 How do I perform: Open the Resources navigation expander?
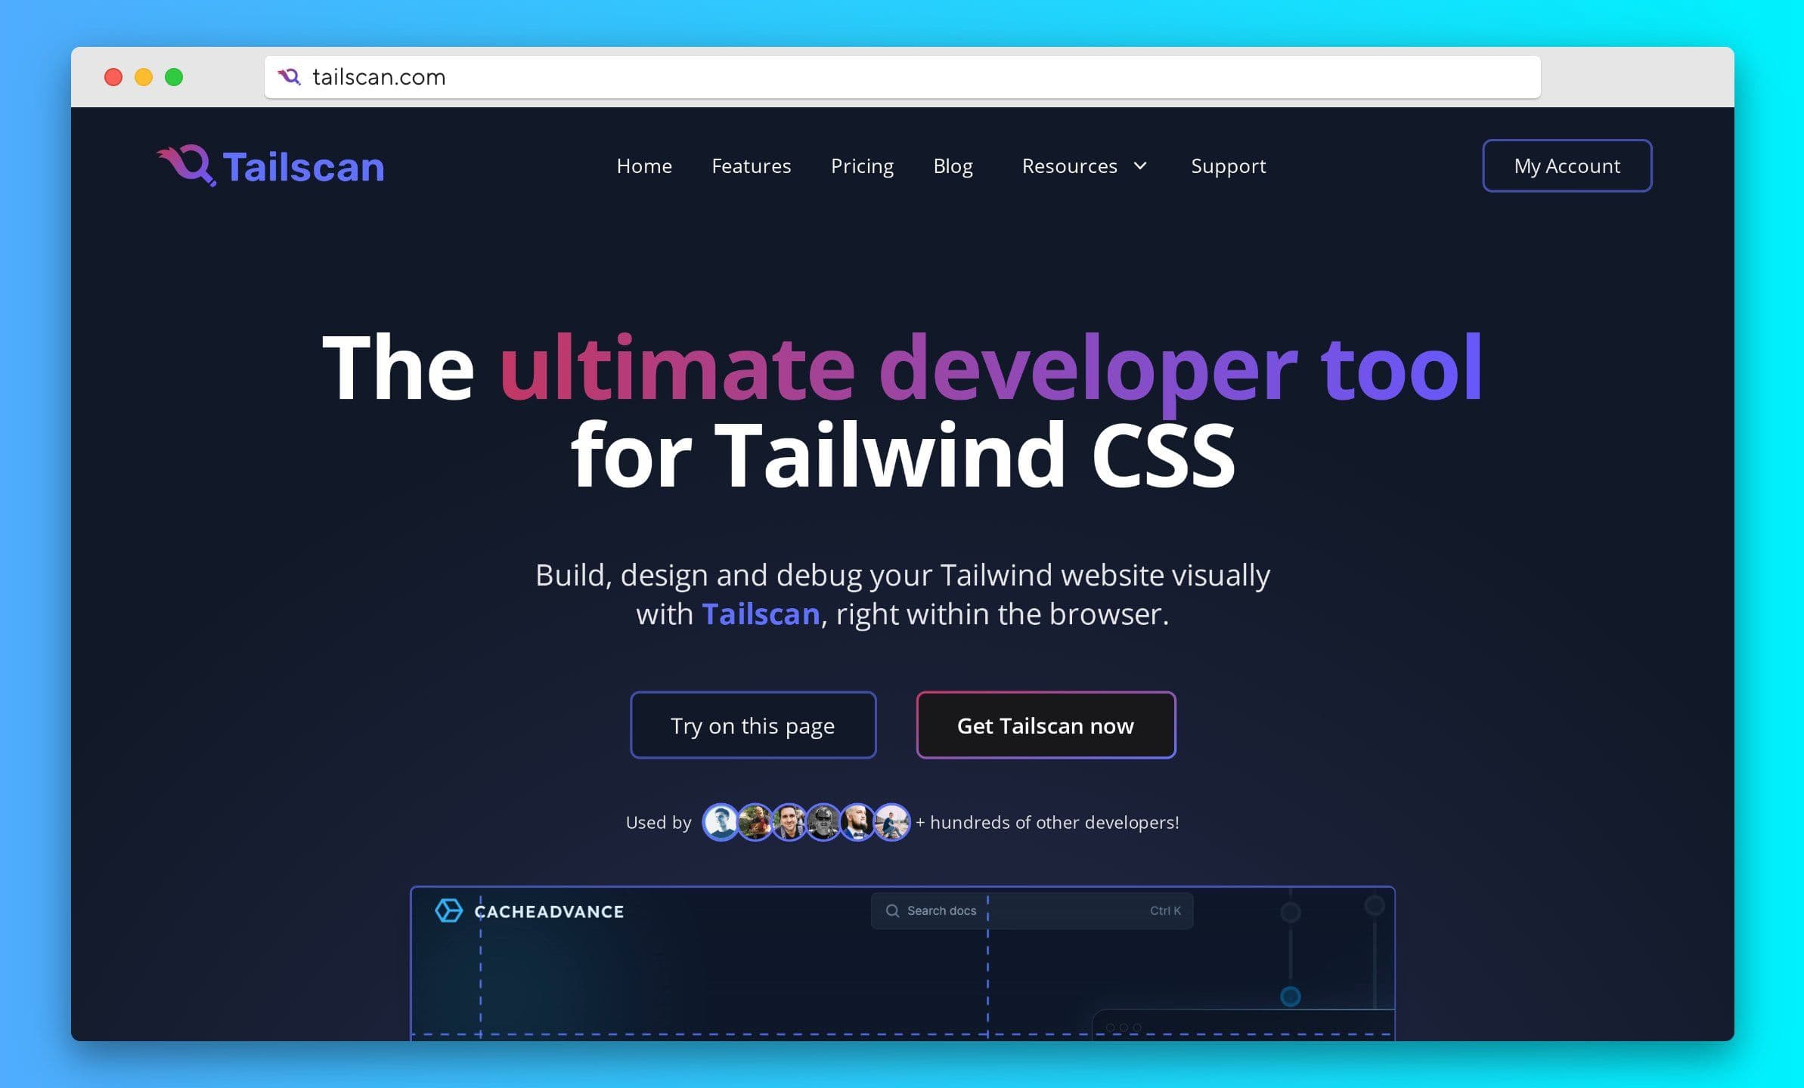pos(1083,165)
